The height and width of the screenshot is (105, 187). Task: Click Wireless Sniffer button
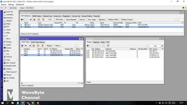click(113, 20)
